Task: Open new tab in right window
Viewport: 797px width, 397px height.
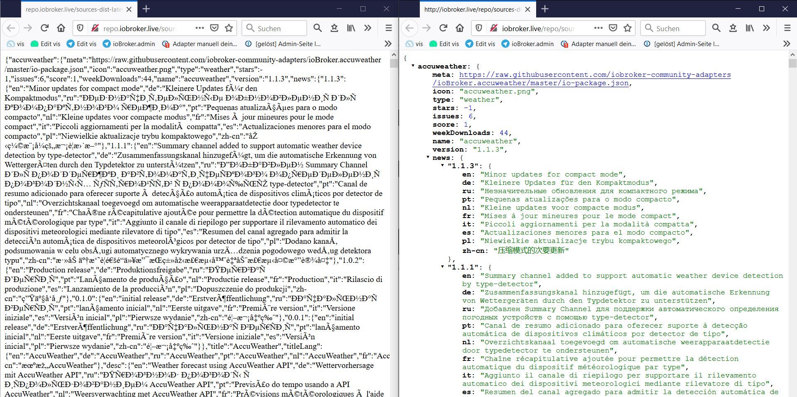Action: coord(545,9)
